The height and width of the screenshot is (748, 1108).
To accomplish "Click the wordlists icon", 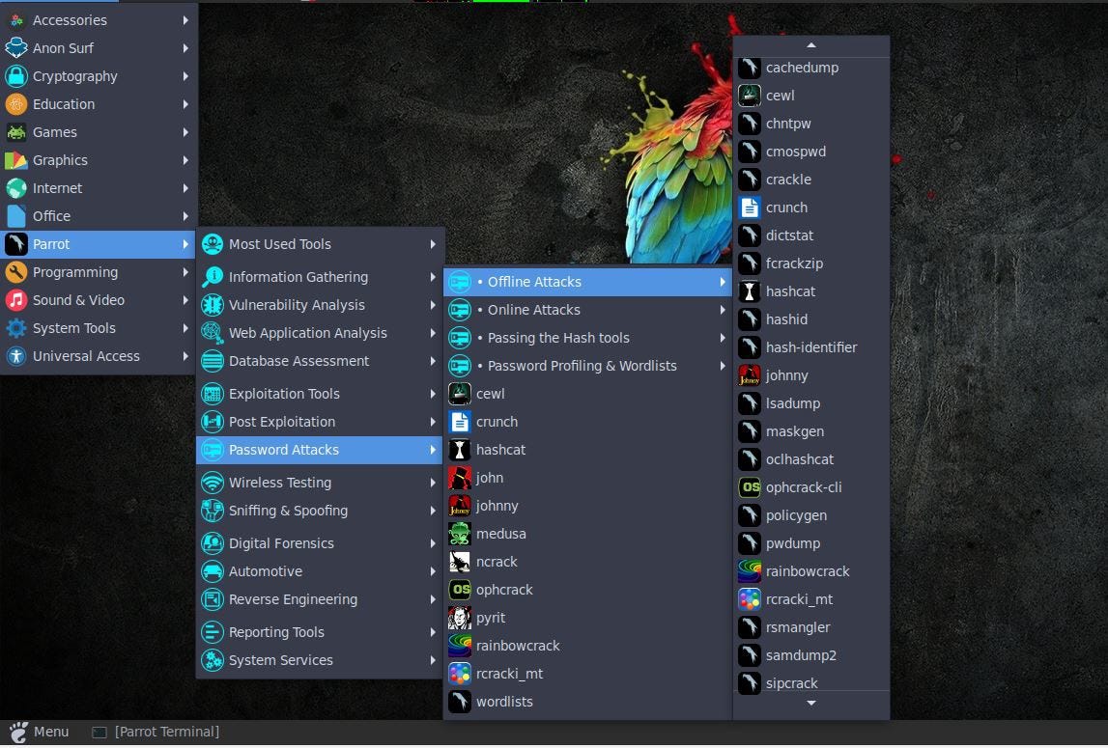I will click(459, 702).
